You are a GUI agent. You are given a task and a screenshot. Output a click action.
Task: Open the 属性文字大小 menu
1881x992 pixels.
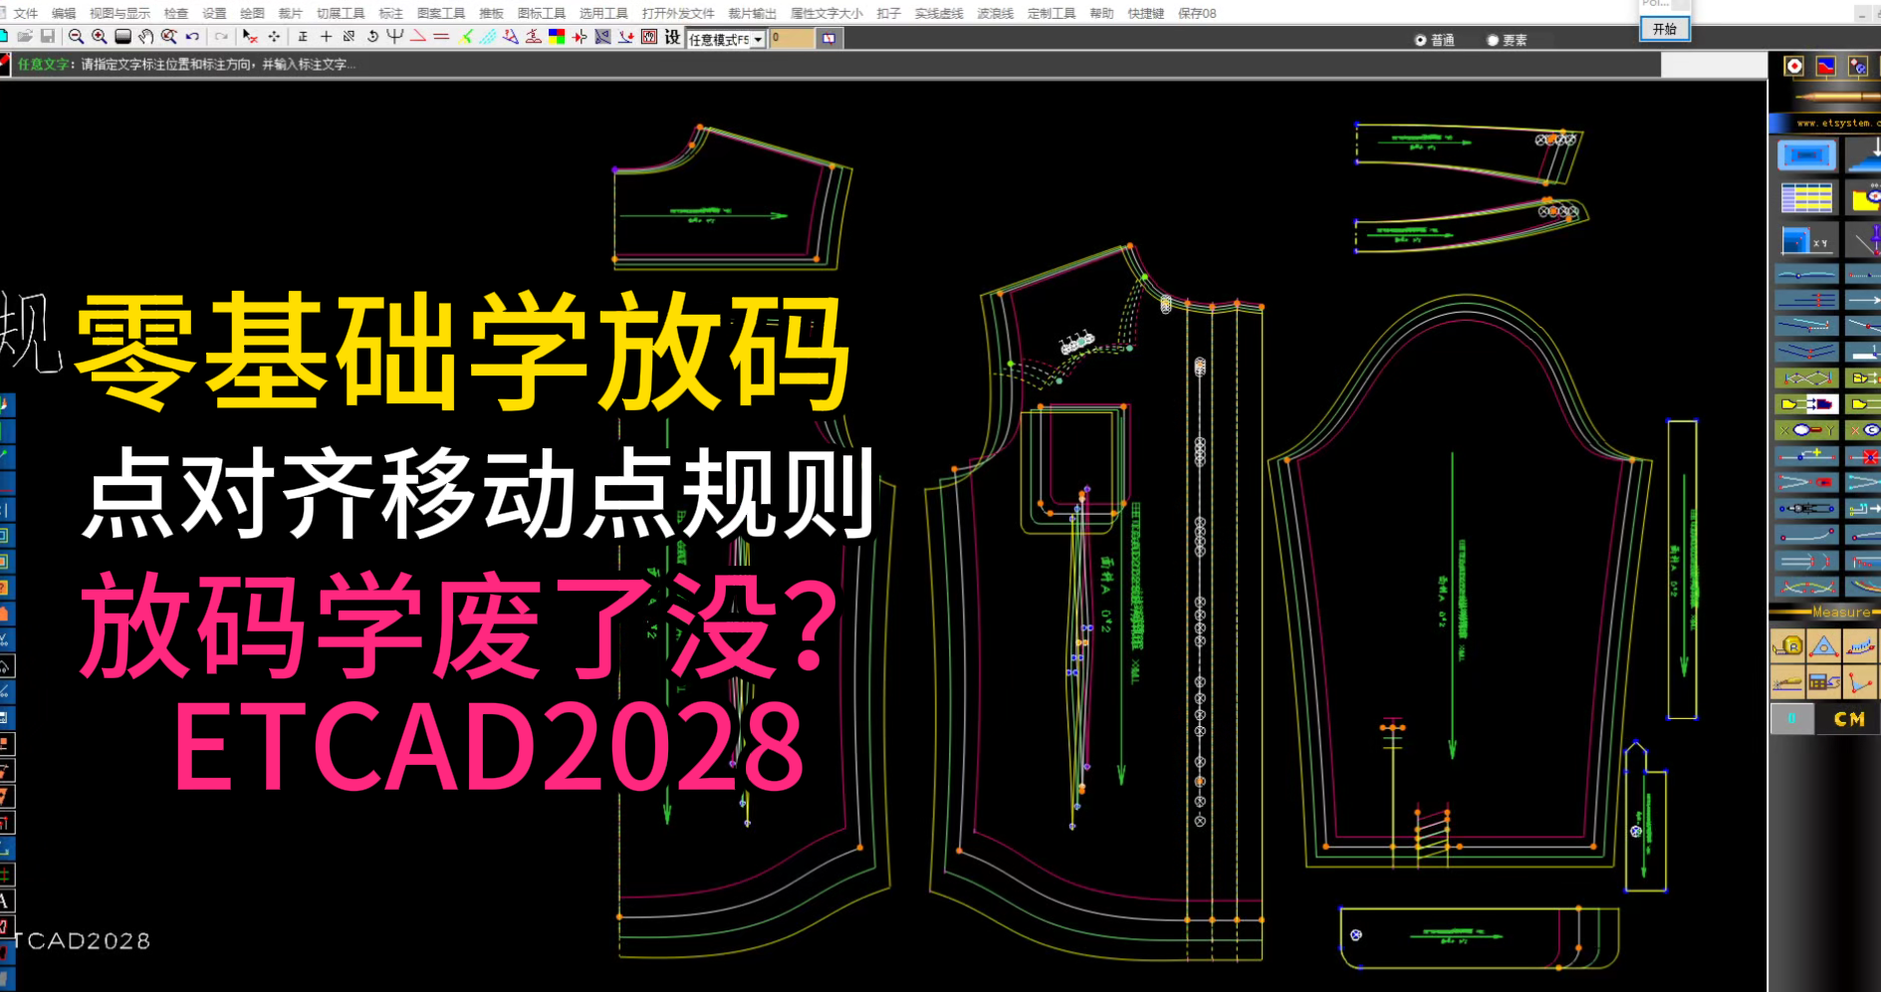coord(826,13)
